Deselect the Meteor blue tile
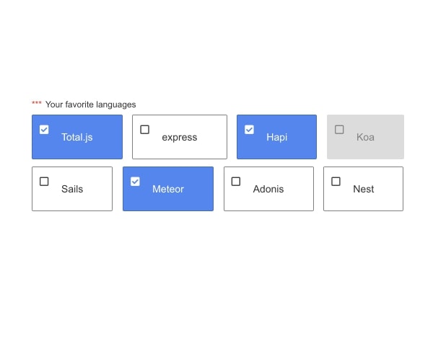The height and width of the screenshot is (346, 433). click(168, 189)
